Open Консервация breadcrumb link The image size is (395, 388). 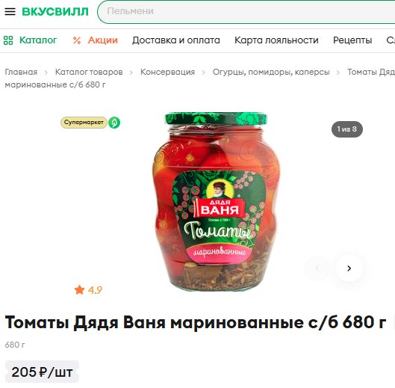pyautogui.click(x=168, y=73)
